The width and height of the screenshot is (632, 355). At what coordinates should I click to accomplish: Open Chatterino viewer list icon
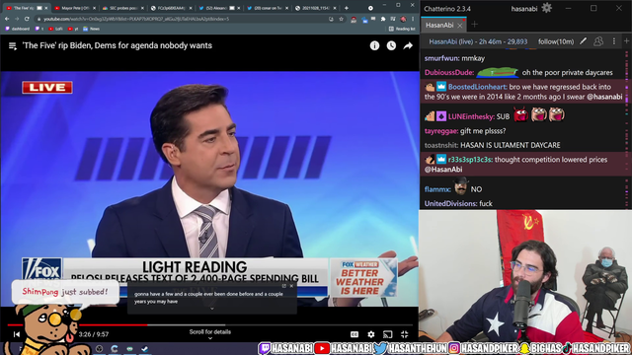point(598,41)
